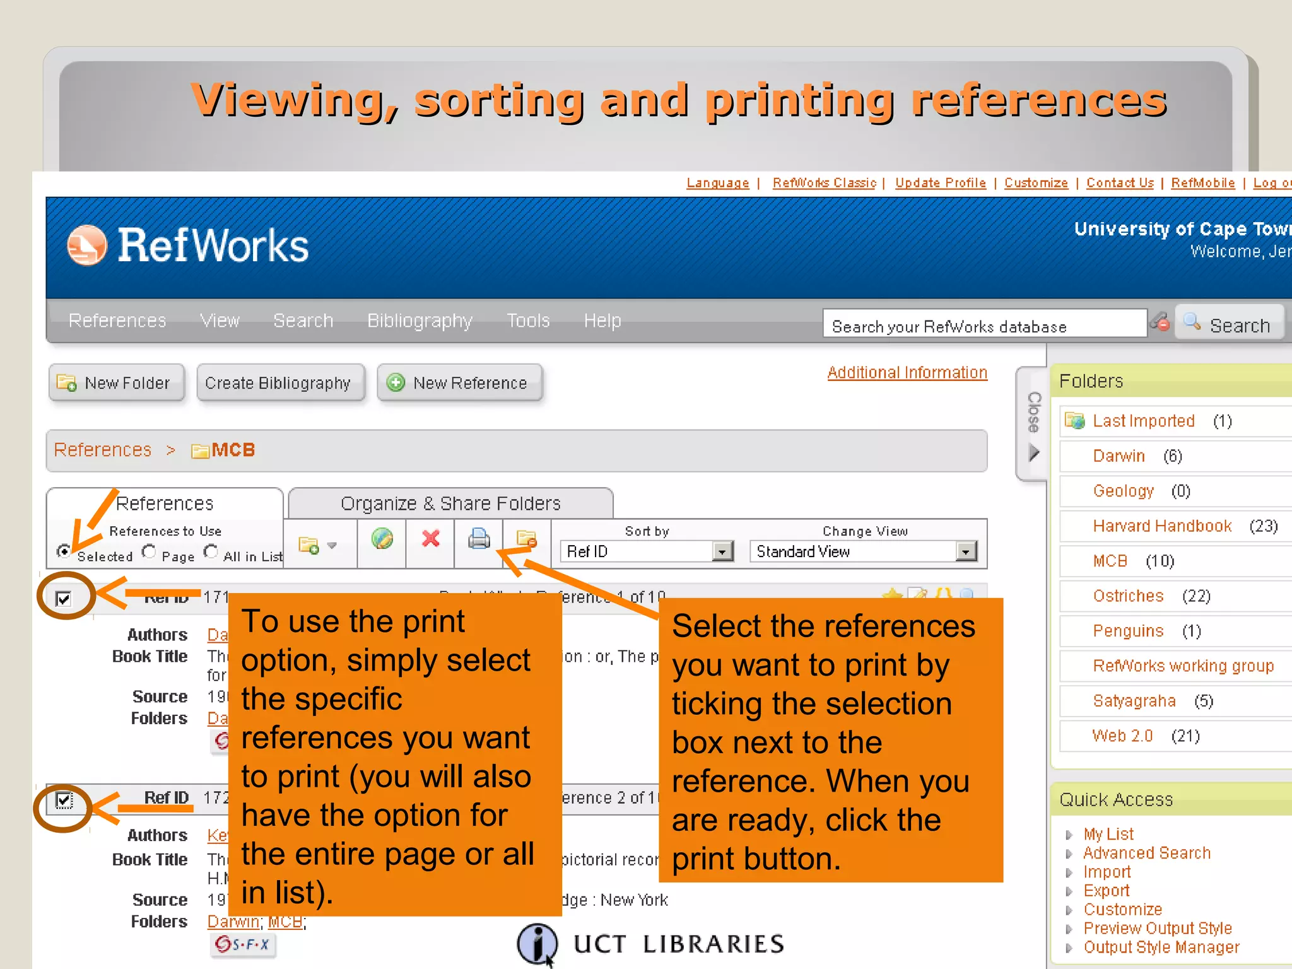Expand the add-to-folder dropdown arrow
The image size is (1292, 969).
click(332, 545)
